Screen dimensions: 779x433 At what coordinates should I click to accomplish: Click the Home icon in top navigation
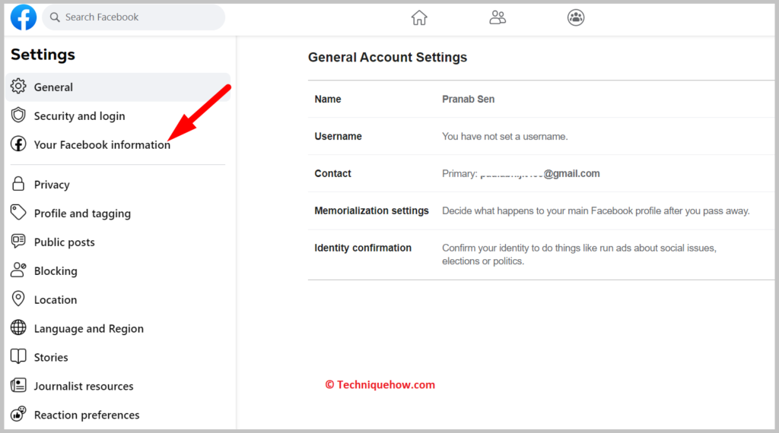[x=419, y=17]
